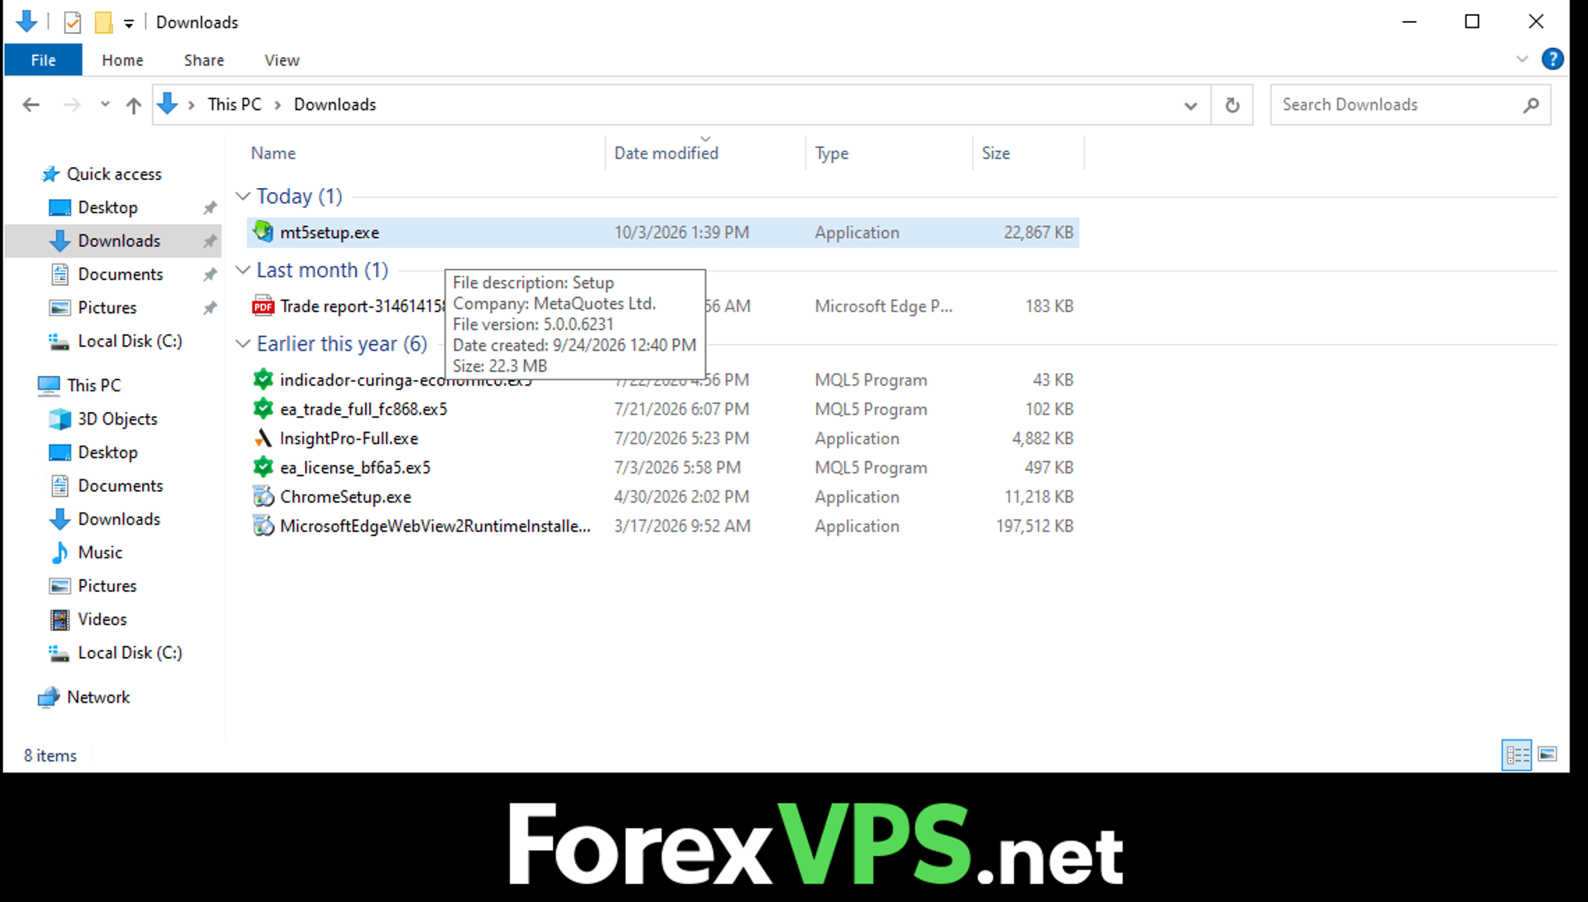
Task: Open Customize Quick Access Toolbar dropdown
Action: click(129, 23)
